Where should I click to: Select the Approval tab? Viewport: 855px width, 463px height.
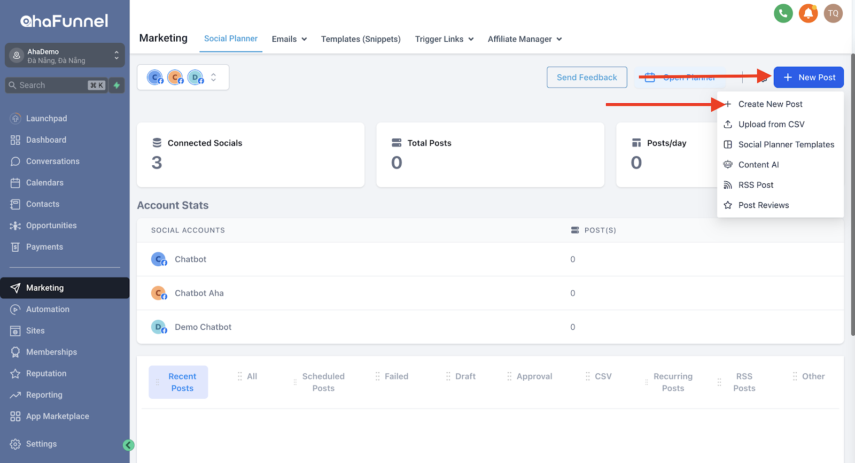pyautogui.click(x=530, y=376)
